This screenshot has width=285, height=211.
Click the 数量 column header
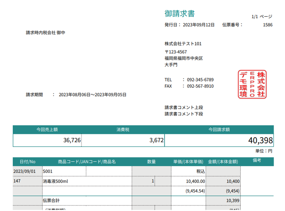pyautogui.click(x=151, y=162)
